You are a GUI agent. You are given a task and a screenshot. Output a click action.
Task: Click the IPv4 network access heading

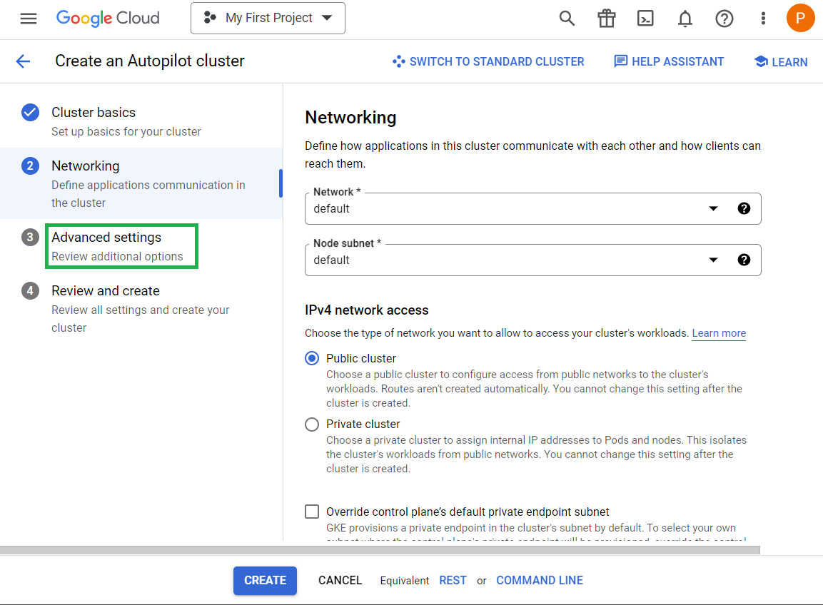coord(366,310)
